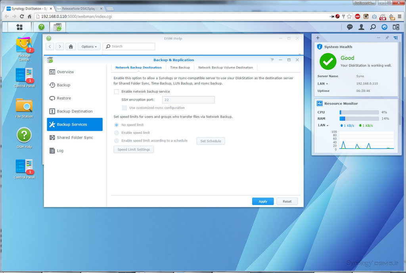The image size is (406, 273).
Task: Click the Search field in DSM Help
Action: tap(129, 47)
